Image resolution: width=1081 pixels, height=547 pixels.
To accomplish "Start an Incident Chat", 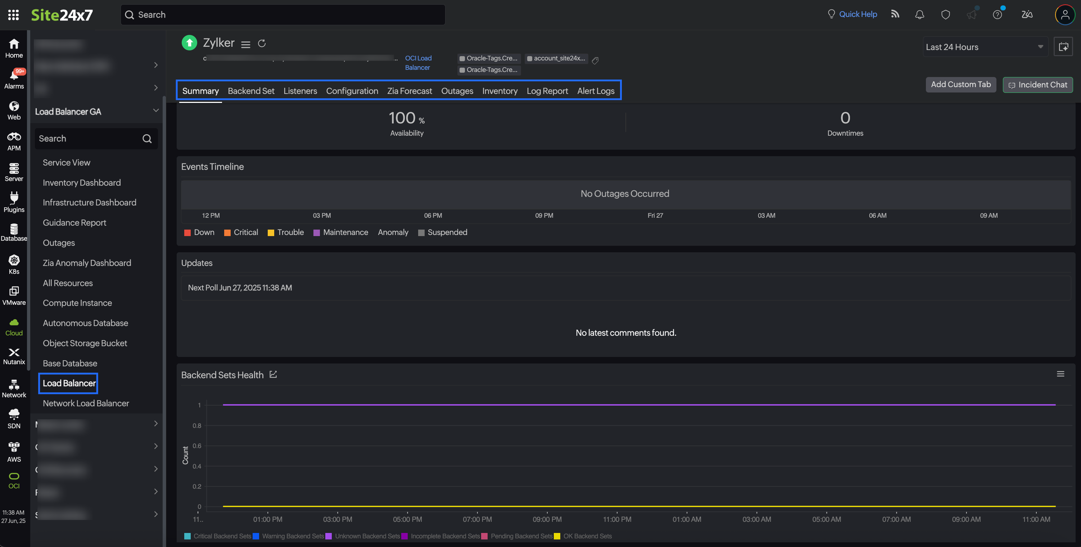I will [1037, 84].
